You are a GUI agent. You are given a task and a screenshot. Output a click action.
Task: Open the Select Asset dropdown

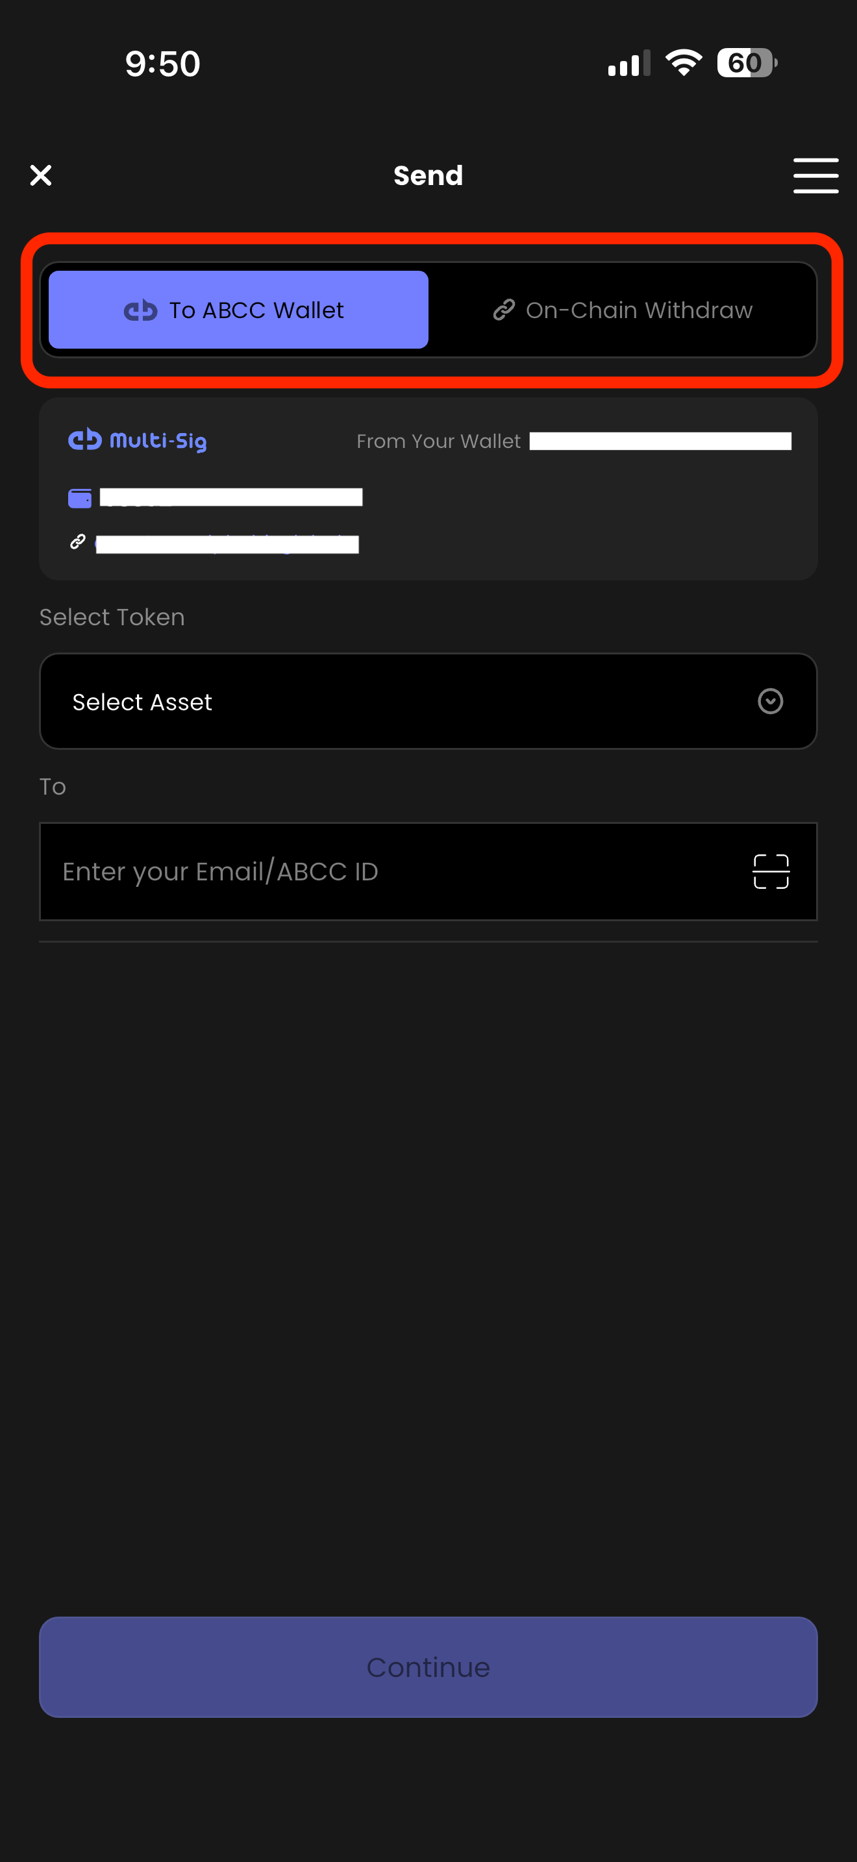pyautogui.click(x=428, y=701)
